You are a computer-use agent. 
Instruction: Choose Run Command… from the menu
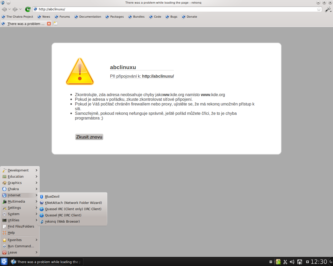20,246
